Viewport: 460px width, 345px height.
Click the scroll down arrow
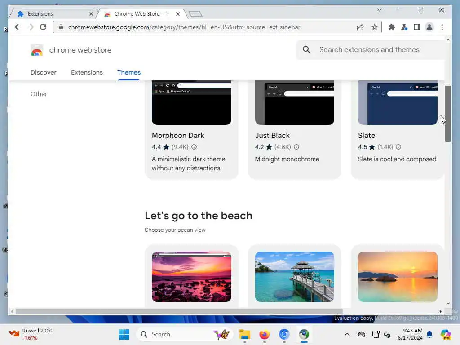coord(448,304)
